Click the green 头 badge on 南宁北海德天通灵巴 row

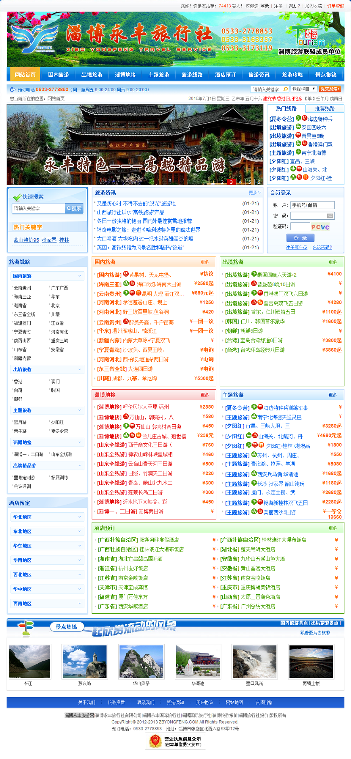coord(254,417)
